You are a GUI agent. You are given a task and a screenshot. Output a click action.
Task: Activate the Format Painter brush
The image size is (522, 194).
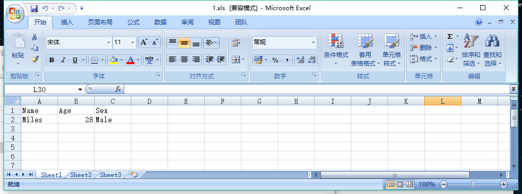[35, 59]
